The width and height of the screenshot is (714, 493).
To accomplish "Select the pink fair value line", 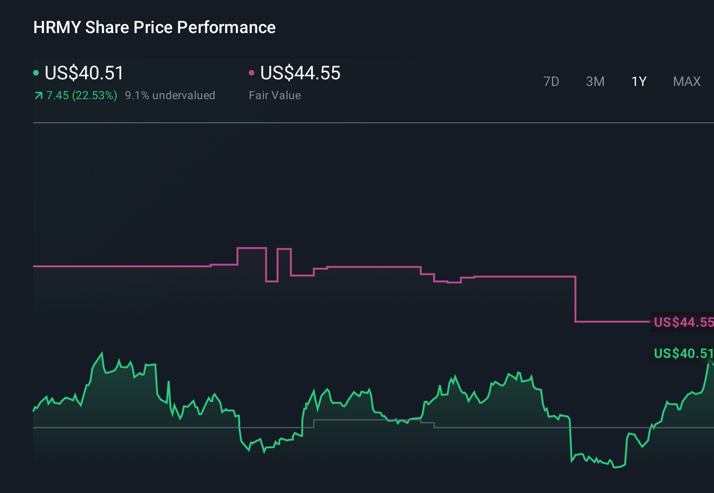I will click(142, 266).
